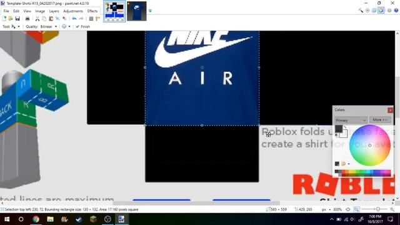Open the active tool chooser dropdown
The image size is (400, 225).
16,26
